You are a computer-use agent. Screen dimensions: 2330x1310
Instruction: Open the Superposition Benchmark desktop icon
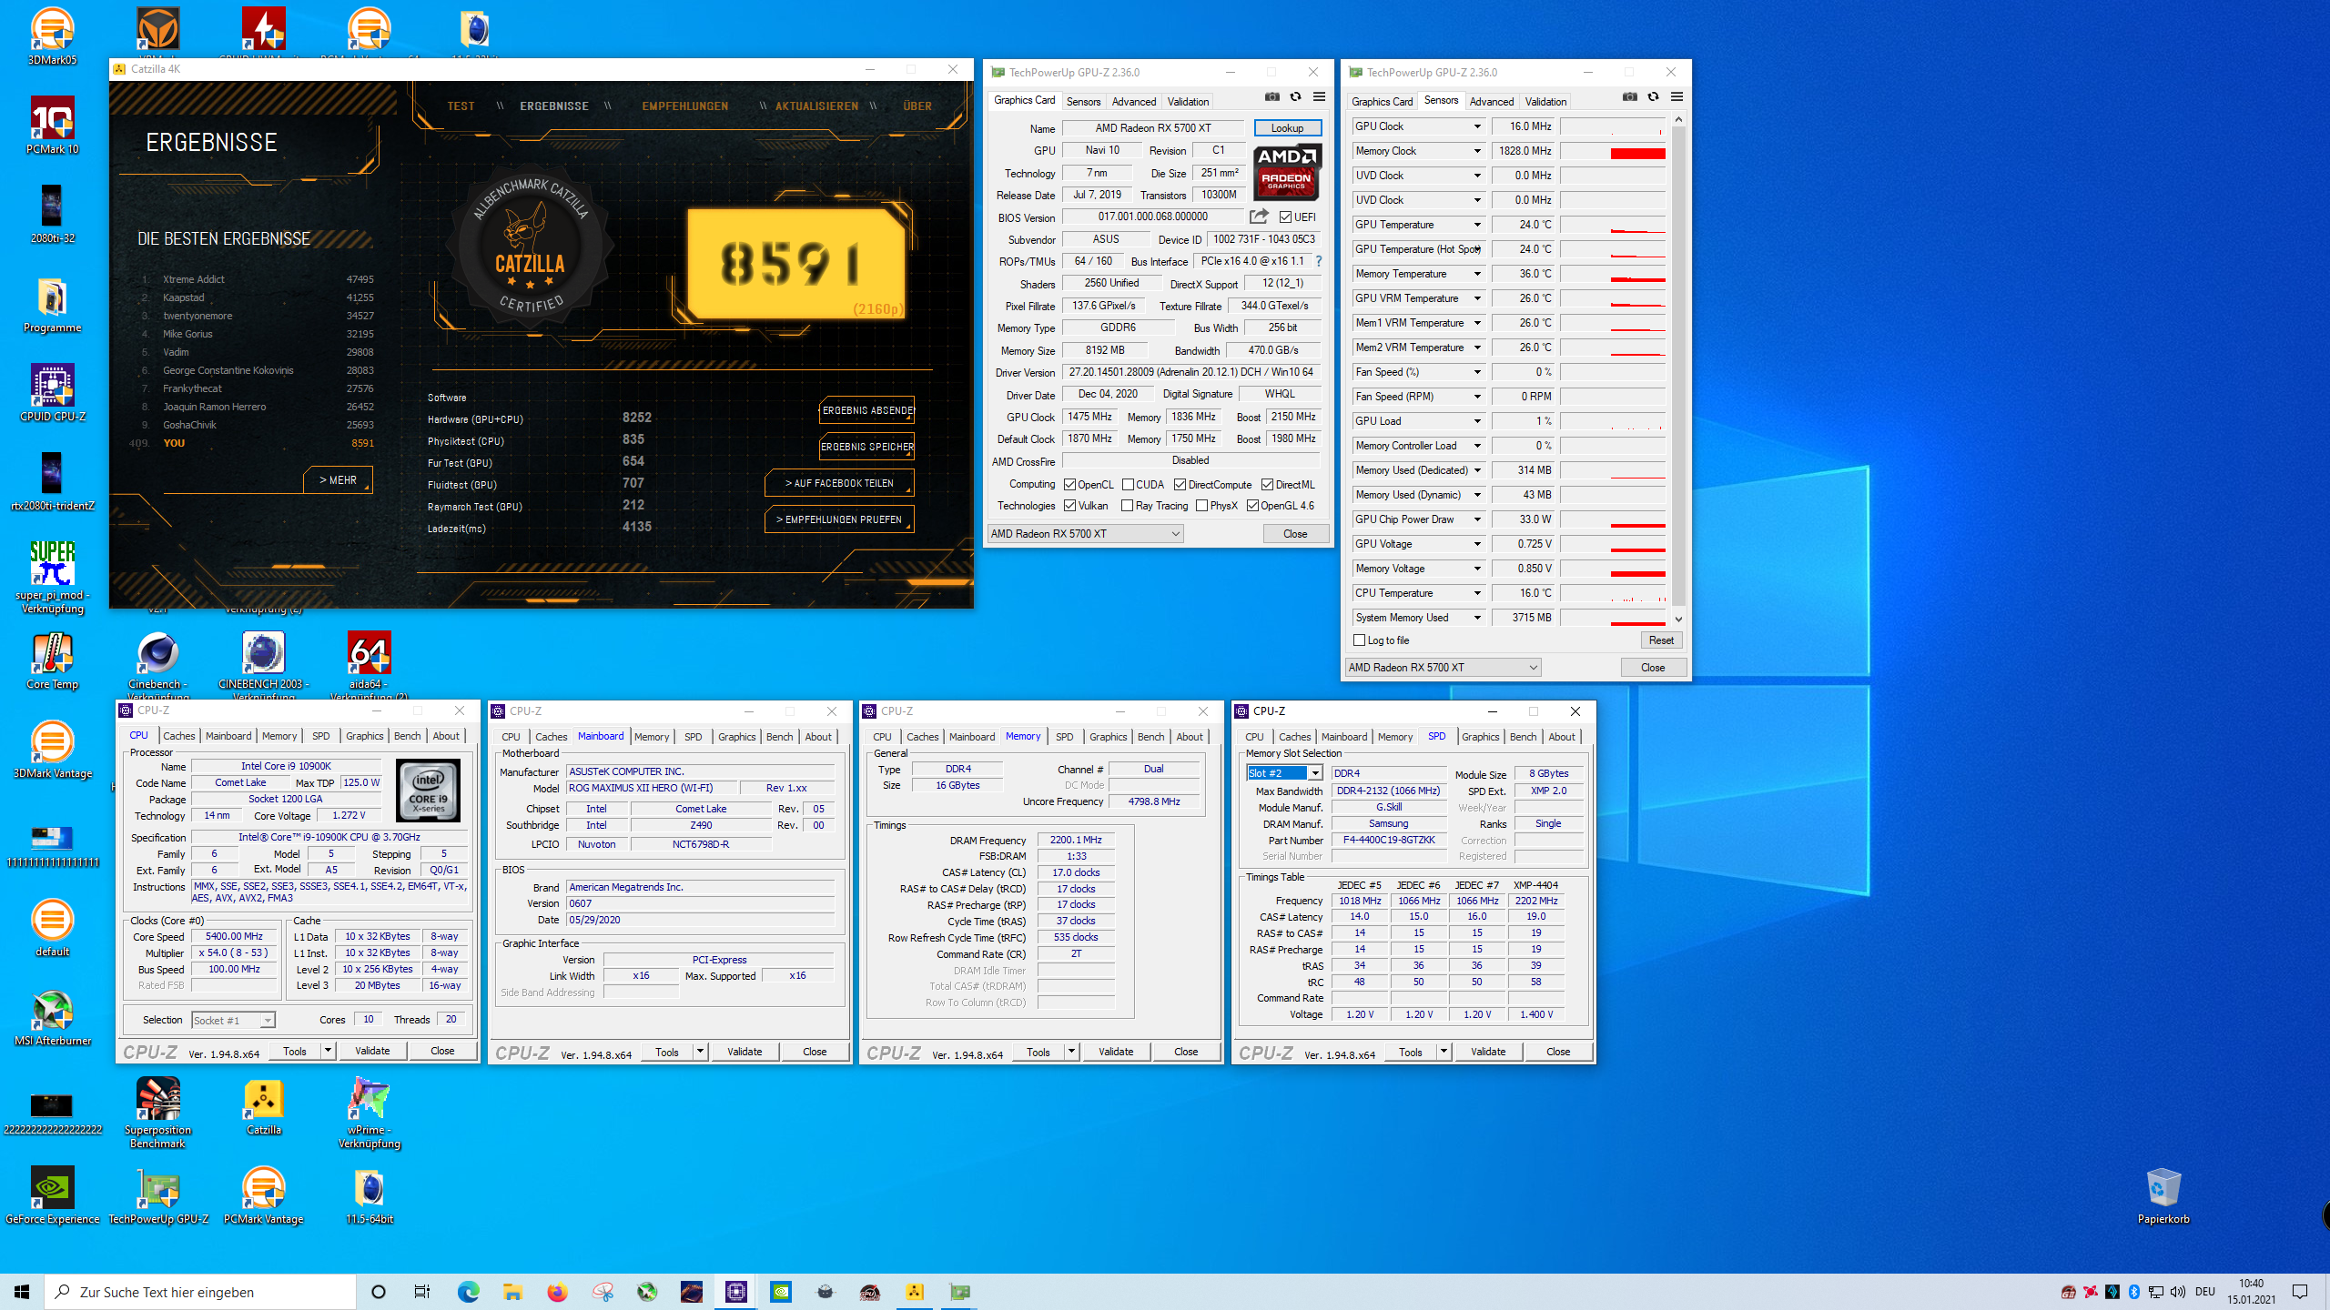click(x=158, y=1112)
